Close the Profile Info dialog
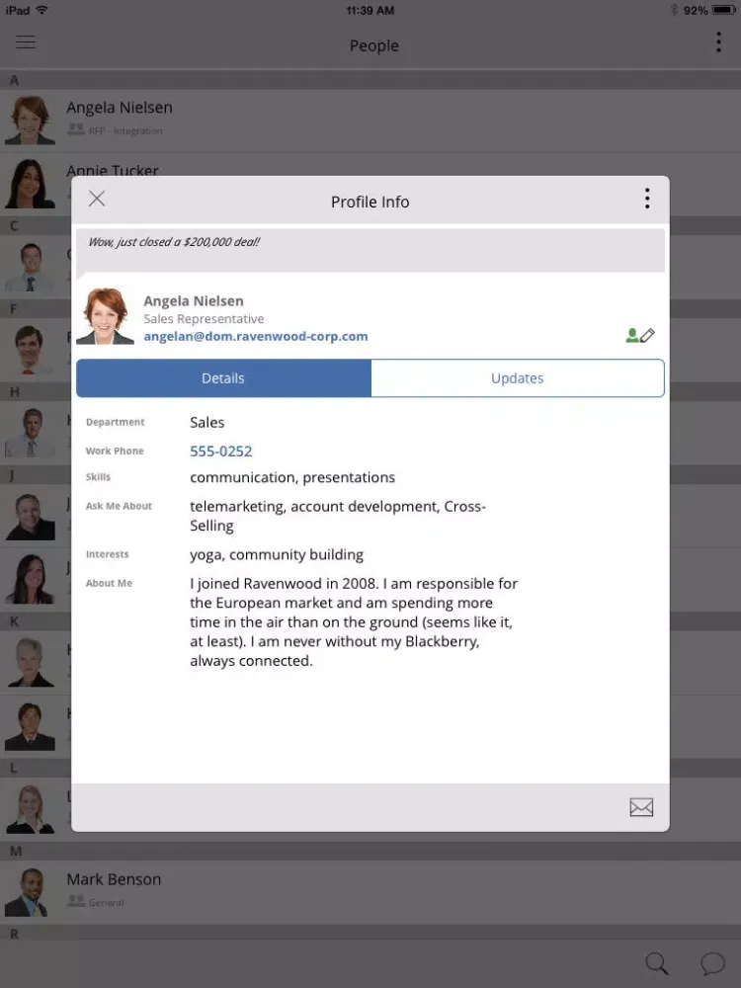This screenshot has width=741, height=988. coord(97,199)
